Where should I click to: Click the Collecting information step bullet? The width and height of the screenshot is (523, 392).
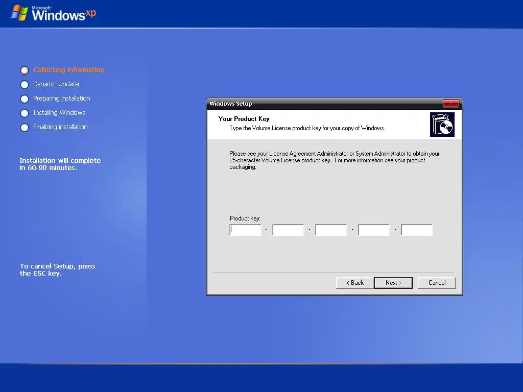[x=25, y=70]
